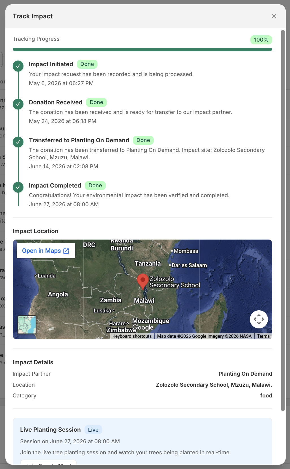This screenshot has width=290, height=469.
Task: Click the Done badge beside Donation Received
Action: 96,102
